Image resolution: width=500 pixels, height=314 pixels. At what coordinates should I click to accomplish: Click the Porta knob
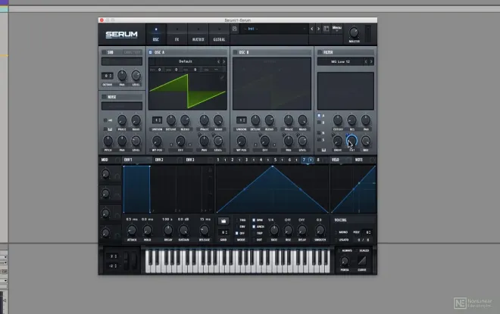345,262
